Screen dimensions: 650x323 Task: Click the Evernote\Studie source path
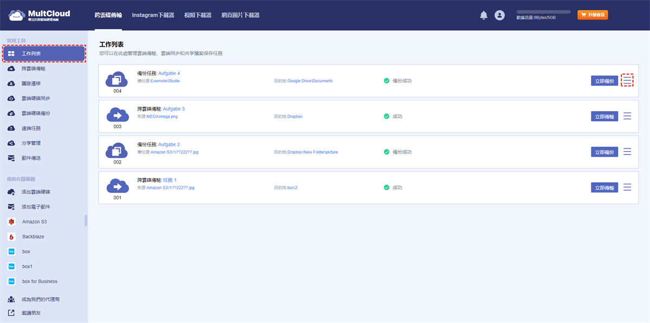[x=165, y=81]
